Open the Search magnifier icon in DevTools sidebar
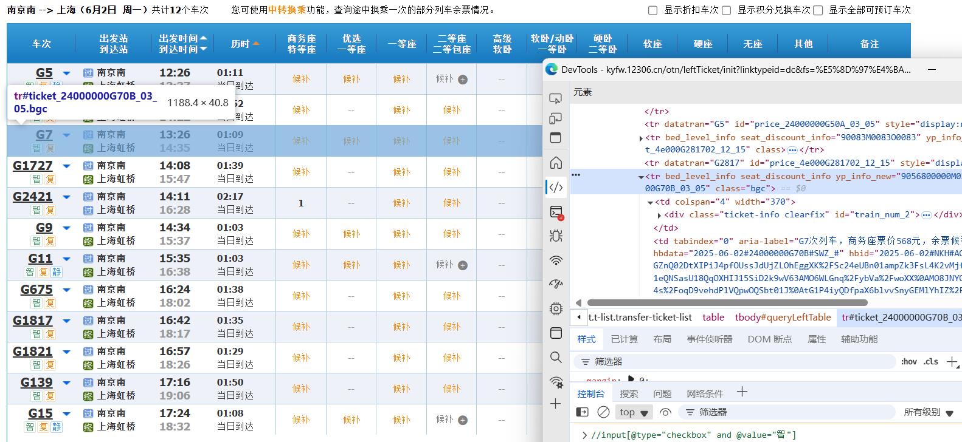This screenshot has width=962, height=442. pos(555,357)
